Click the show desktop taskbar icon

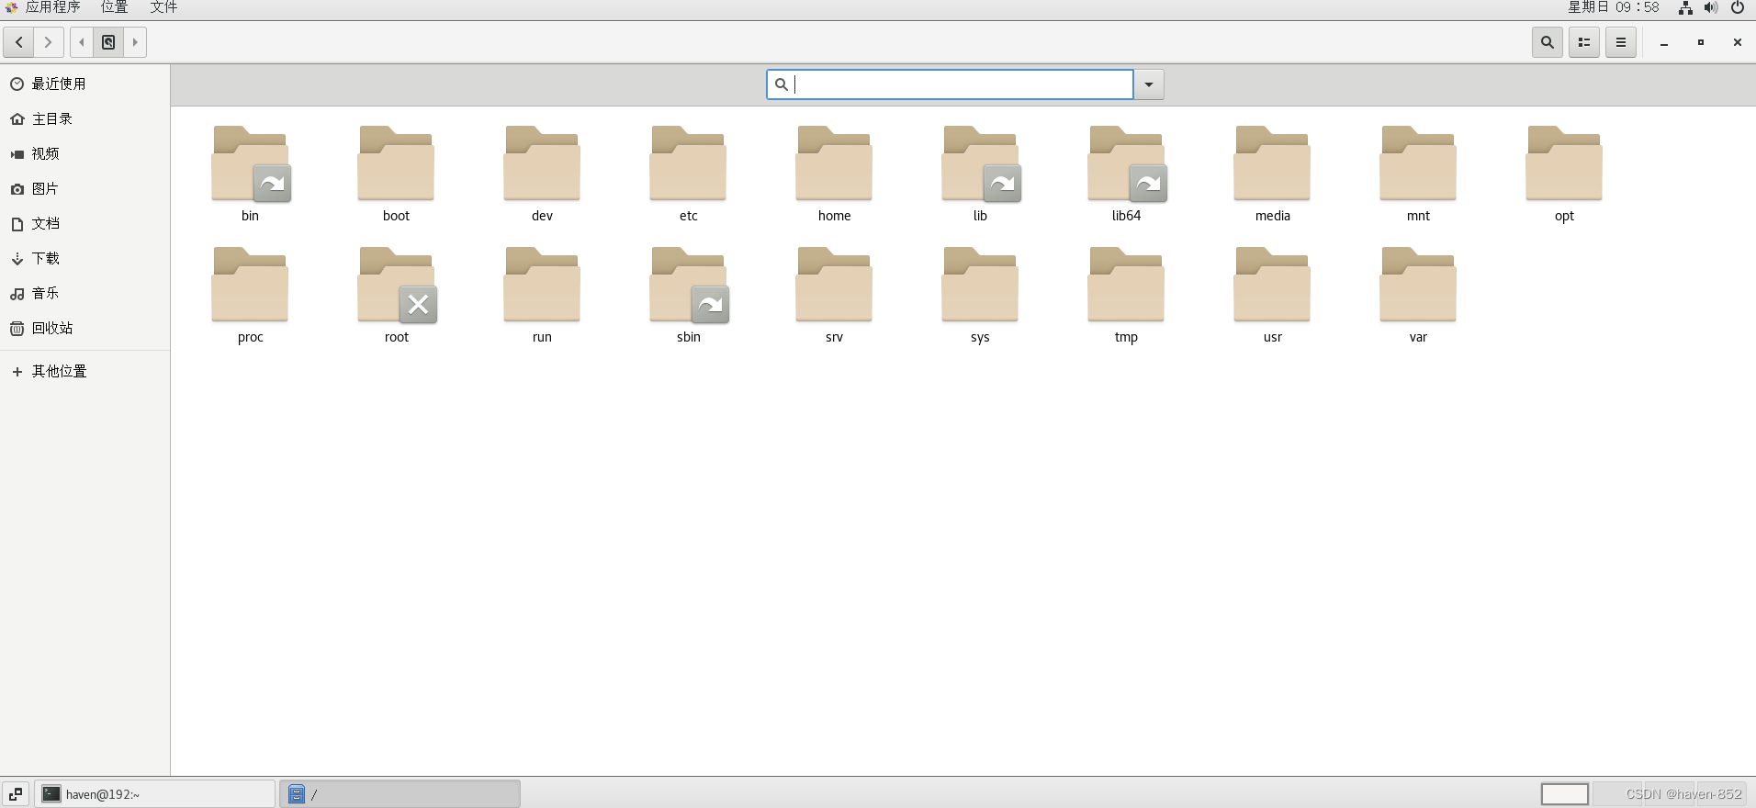(16, 794)
